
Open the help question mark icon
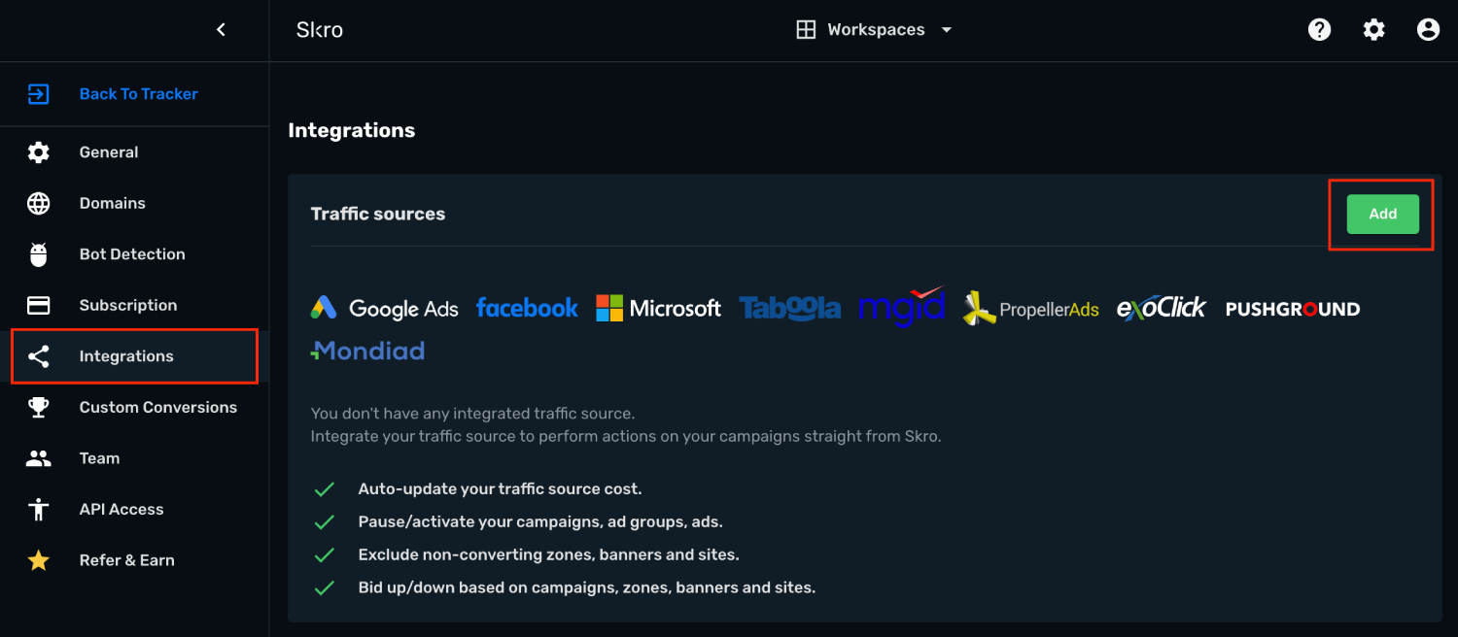pos(1319,30)
